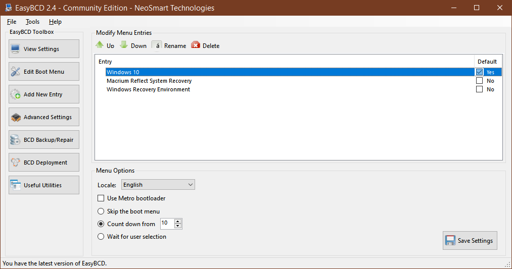
Task: Go to Add New Entry
Action: pyautogui.click(x=44, y=94)
